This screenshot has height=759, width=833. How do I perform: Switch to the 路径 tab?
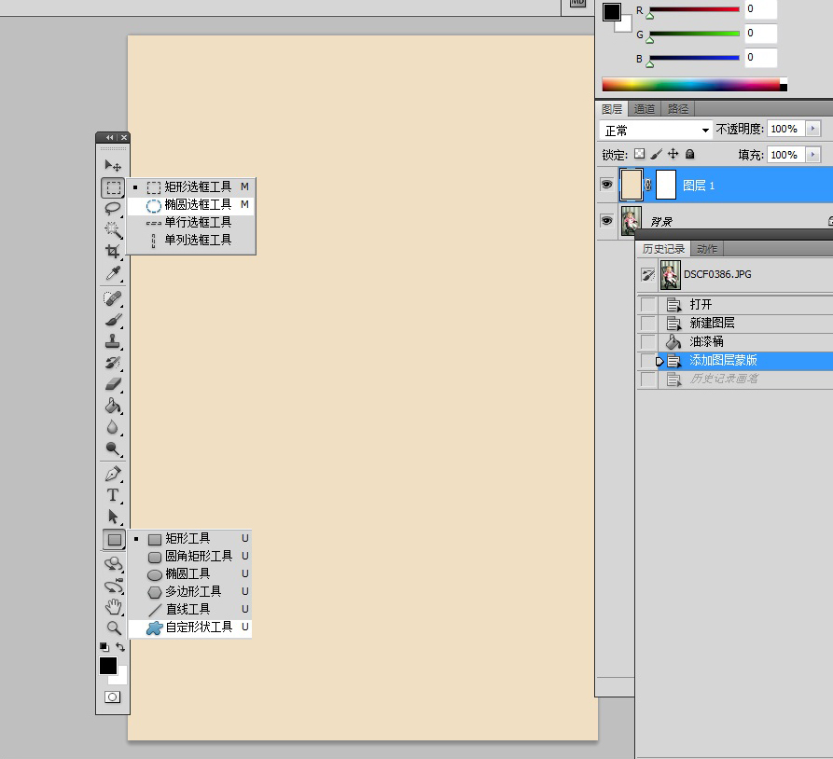(x=678, y=109)
